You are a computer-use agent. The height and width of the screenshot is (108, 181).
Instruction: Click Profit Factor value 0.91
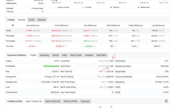click(167, 61)
